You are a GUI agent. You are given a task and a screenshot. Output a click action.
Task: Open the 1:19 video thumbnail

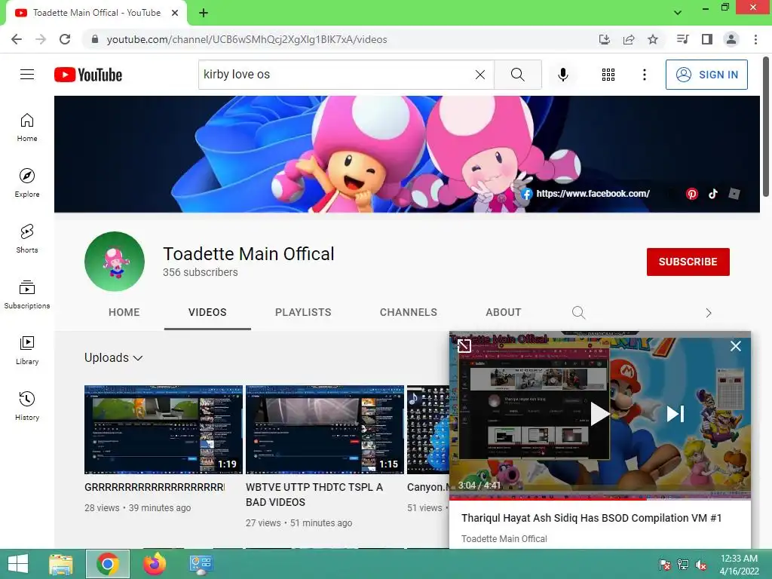[164, 430]
